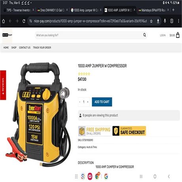Bookmark page with star icon
182x182 pixels.
tap(151, 21)
